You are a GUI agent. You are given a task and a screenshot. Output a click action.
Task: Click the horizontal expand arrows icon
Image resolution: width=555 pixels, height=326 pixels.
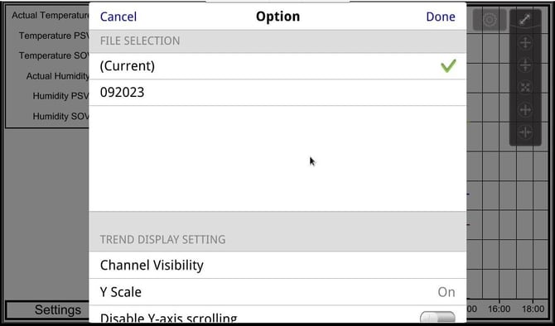(525, 109)
